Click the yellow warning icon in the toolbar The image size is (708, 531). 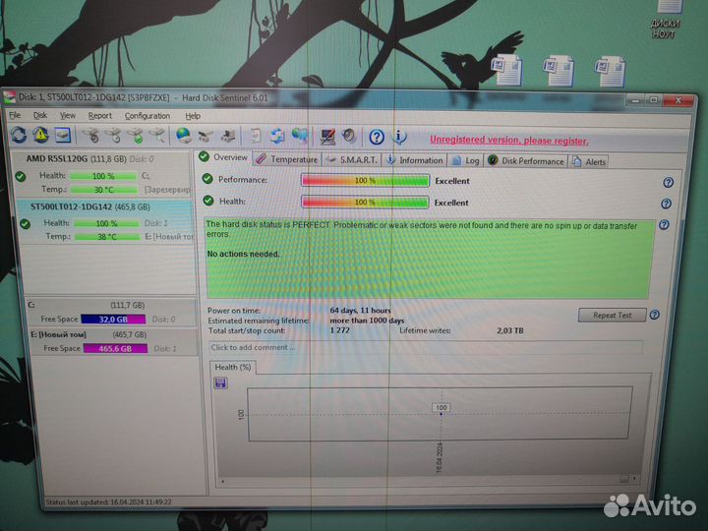pos(40,136)
